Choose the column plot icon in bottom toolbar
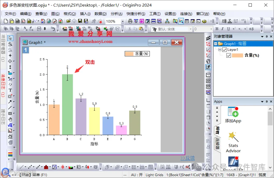 coord(46,167)
